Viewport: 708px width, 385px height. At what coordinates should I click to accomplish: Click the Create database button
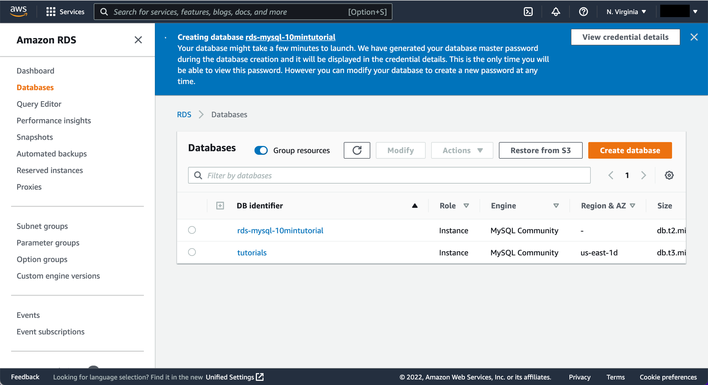tap(630, 150)
